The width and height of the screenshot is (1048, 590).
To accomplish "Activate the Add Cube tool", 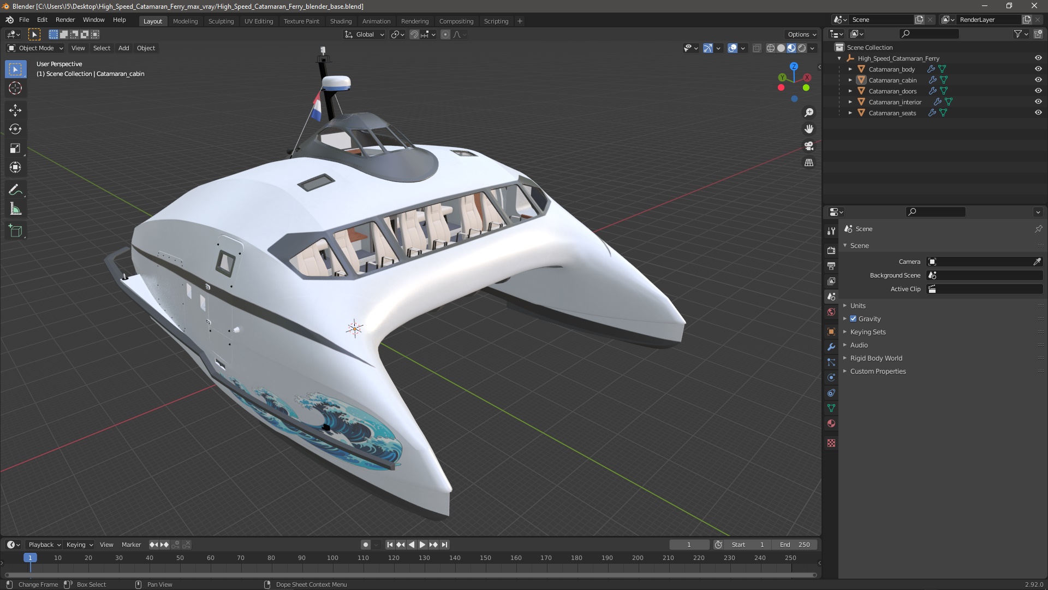I will [15, 231].
